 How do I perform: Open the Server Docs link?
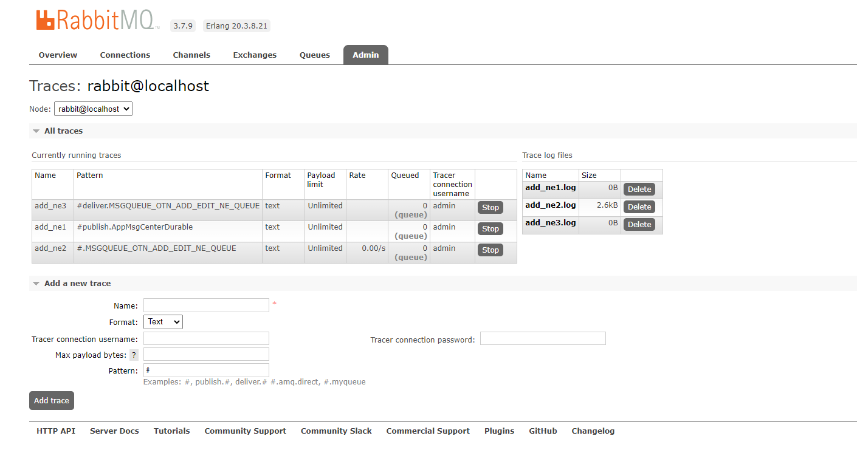(x=114, y=431)
